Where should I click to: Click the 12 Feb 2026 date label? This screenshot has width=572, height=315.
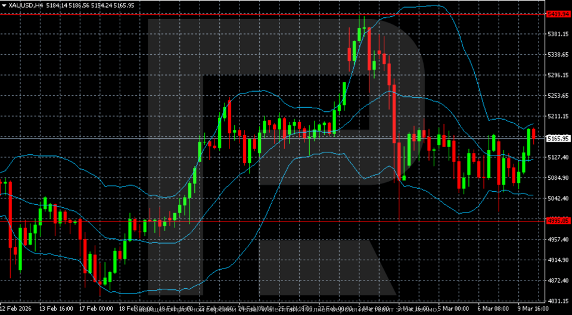[x=15, y=309]
